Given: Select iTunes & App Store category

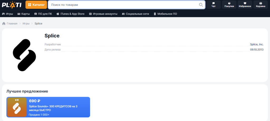Looking at the screenshot, I should click(70, 14).
